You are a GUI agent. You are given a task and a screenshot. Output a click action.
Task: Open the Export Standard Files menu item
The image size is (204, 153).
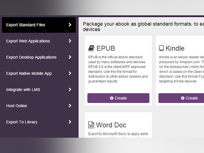tap(39, 25)
